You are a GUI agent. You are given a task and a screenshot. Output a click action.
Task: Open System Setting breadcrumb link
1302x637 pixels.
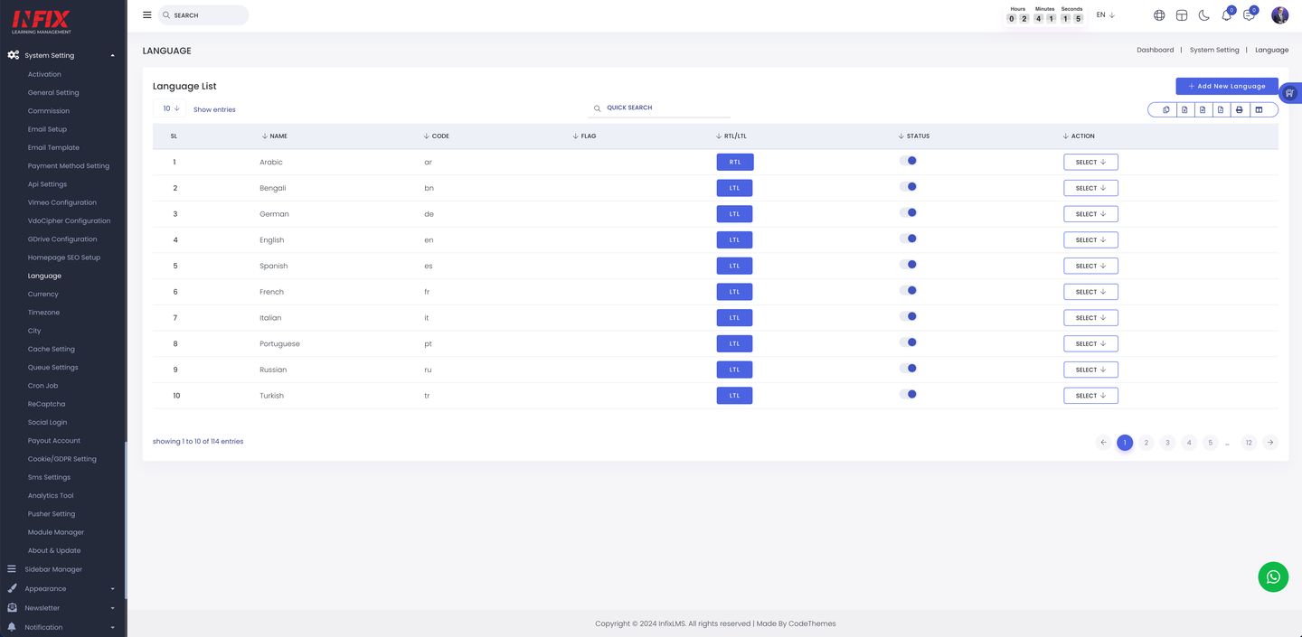[x=1214, y=51]
